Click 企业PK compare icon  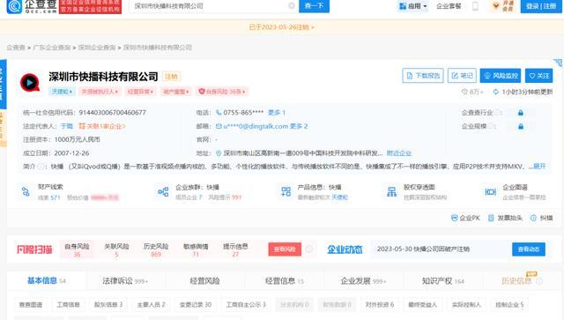[x=455, y=218]
